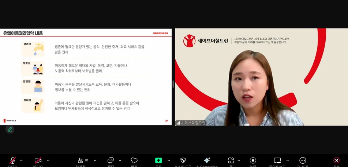Click text line 정보를 누릴 수 있는 권리

coord(72,90)
